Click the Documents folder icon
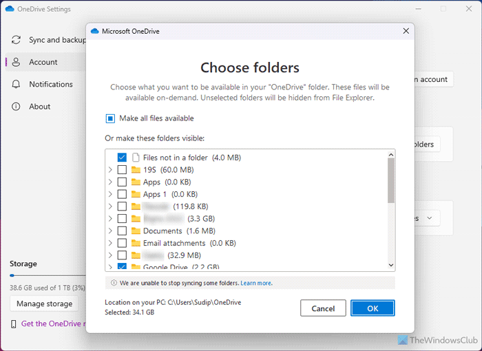Image resolution: width=482 pixels, height=351 pixels. tap(136, 231)
